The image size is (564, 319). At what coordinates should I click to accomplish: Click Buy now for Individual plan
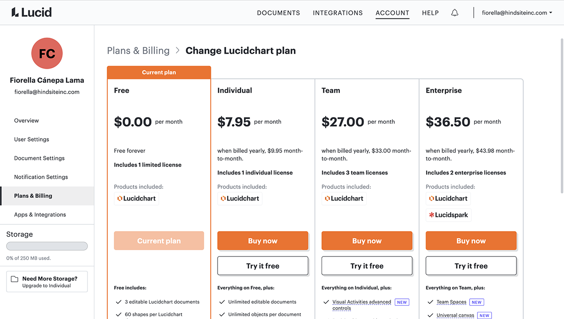pyautogui.click(x=263, y=241)
